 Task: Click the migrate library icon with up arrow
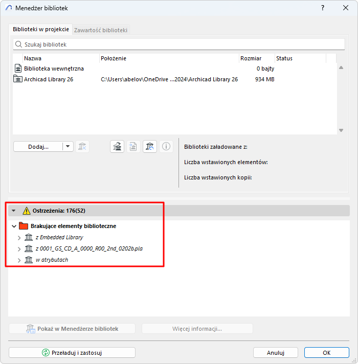(117, 147)
